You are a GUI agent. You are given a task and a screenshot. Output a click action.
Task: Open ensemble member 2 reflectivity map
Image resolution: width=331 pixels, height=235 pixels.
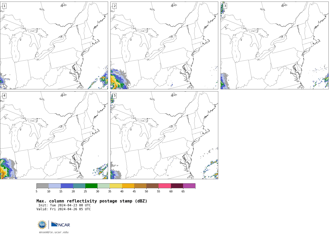point(164,45)
